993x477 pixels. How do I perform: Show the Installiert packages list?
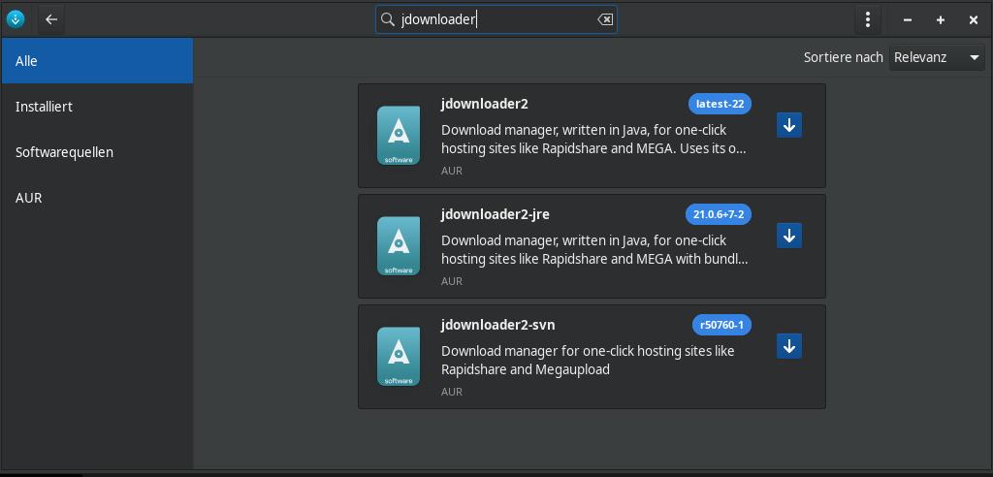pos(97,107)
